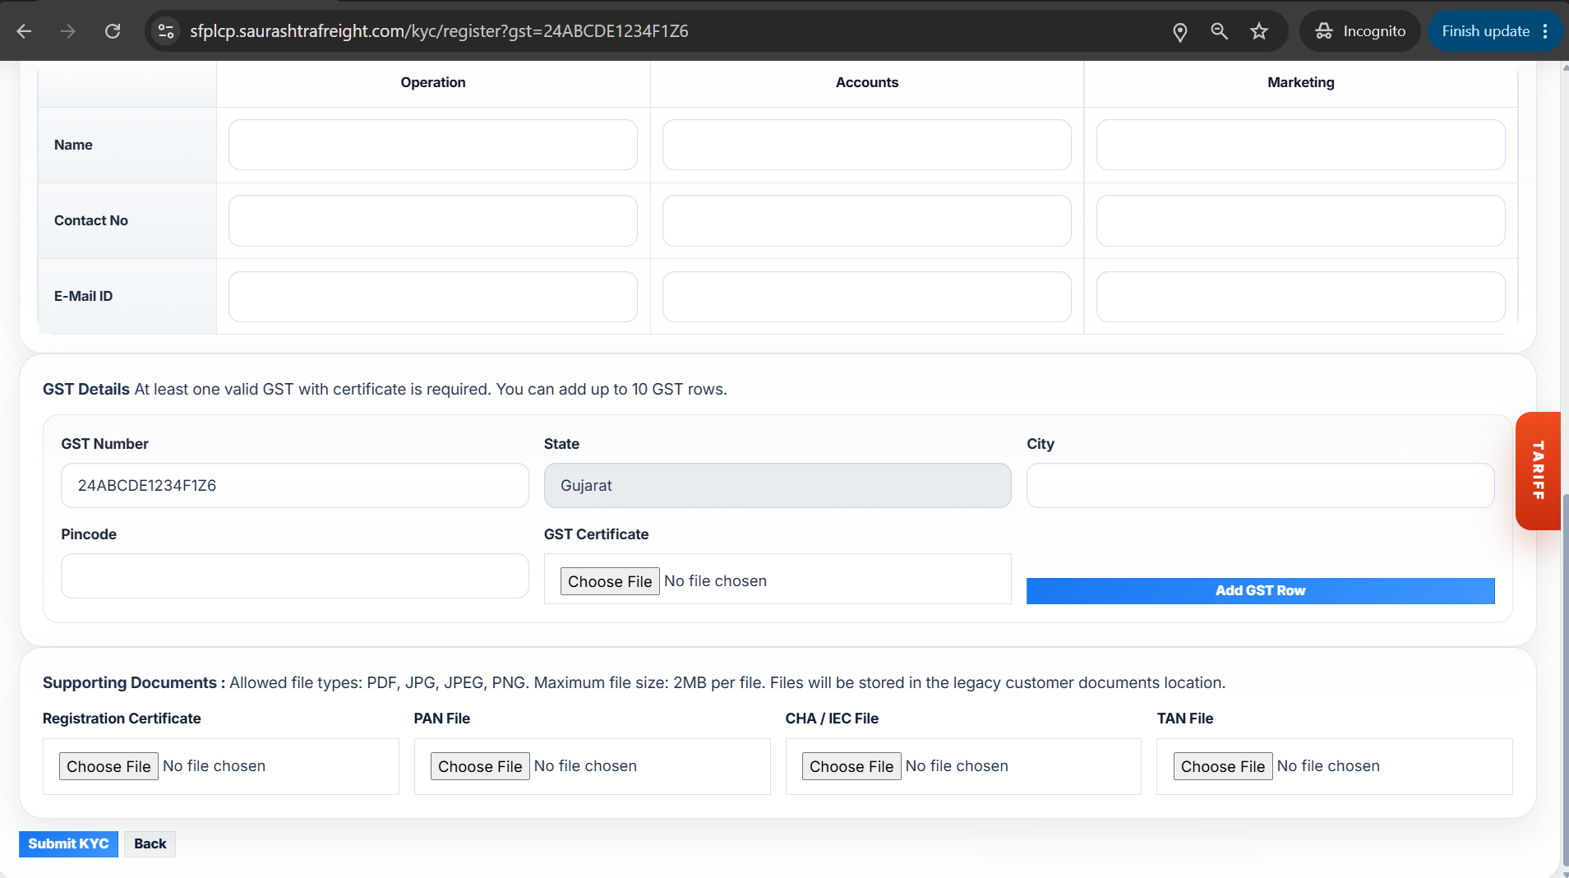Focus the Accounts E-Mail ID field
The image size is (1569, 878).
click(867, 297)
